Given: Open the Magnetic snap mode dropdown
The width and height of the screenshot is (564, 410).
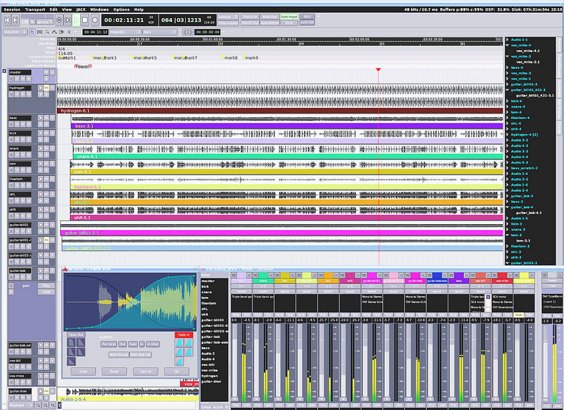Looking at the screenshot, I should pos(126,31).
